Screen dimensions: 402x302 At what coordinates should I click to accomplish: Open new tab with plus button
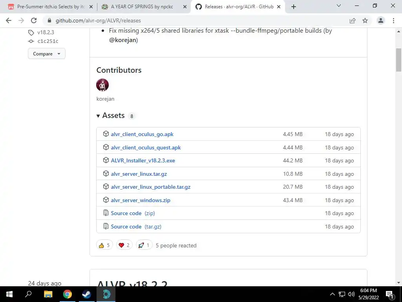click(294, 7)
